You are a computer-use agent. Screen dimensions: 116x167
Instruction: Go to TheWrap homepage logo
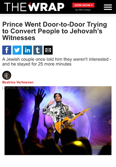click(34, 7)
